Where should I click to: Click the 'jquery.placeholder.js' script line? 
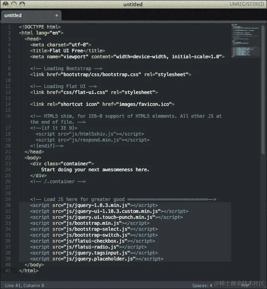(x=97, y=259)
